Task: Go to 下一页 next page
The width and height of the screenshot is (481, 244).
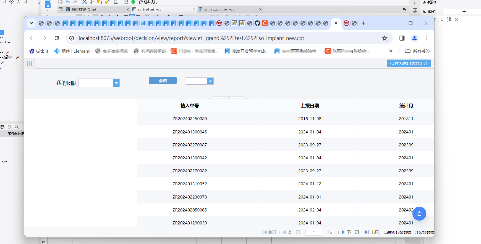Action: click(351, 232)
